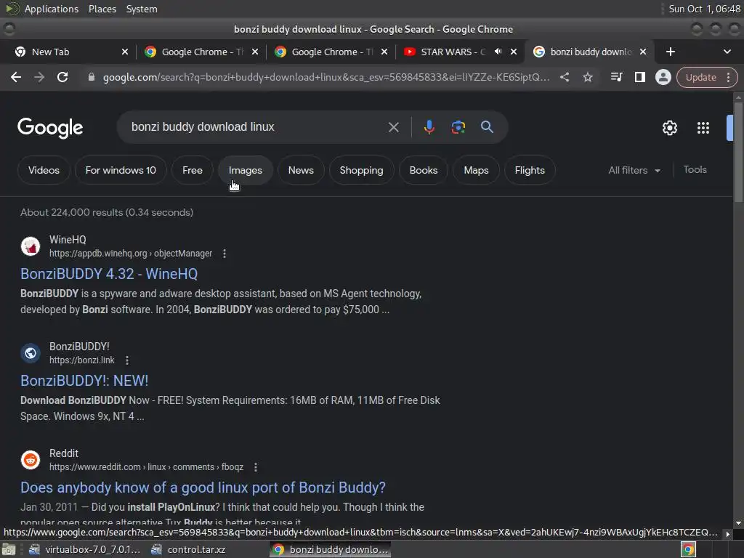Click the Update Chrome button

(x=700, y=77)
